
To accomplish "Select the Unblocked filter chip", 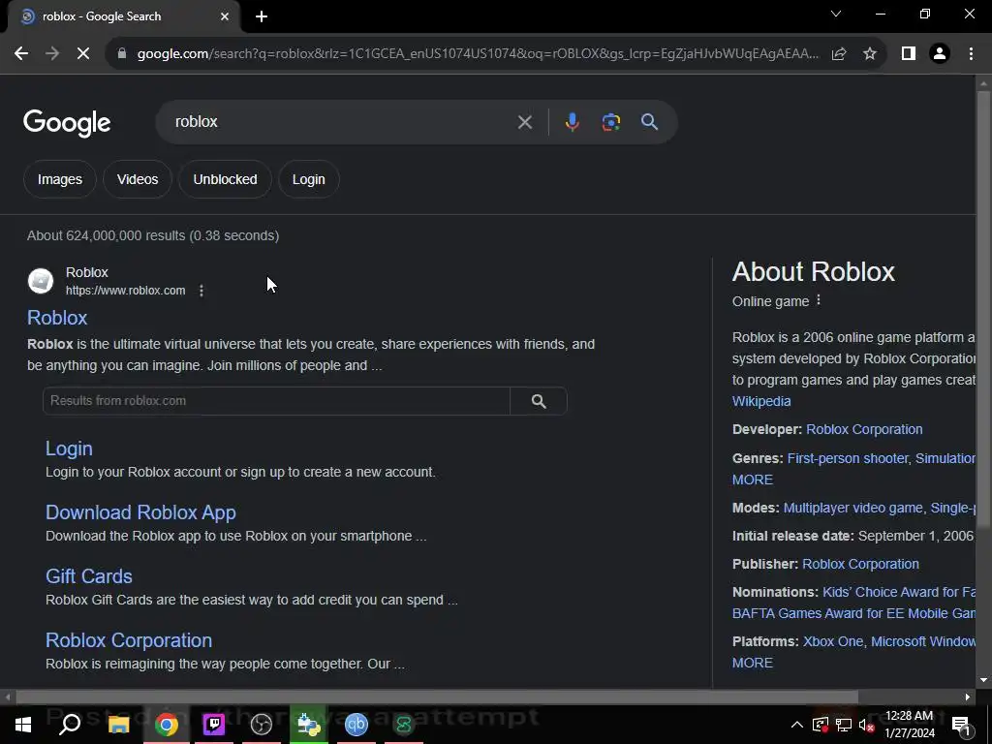I will [225, 179].
